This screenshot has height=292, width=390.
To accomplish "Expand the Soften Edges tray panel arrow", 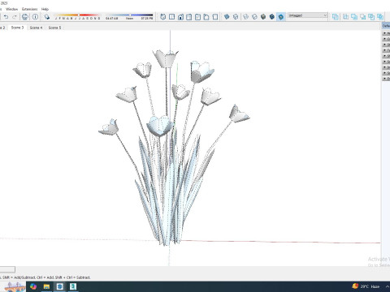I will [x=384, y=73].
